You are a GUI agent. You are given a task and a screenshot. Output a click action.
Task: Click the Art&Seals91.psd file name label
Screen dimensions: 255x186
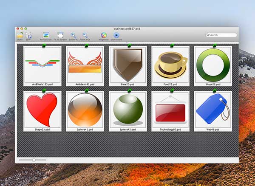point(85,85)
